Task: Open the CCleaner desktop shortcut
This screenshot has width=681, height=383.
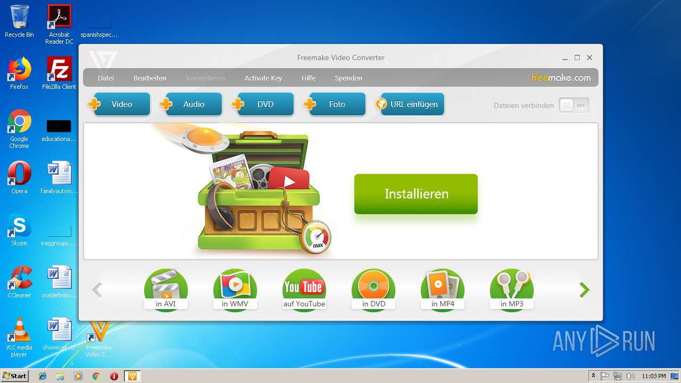Action: point(19,282)
